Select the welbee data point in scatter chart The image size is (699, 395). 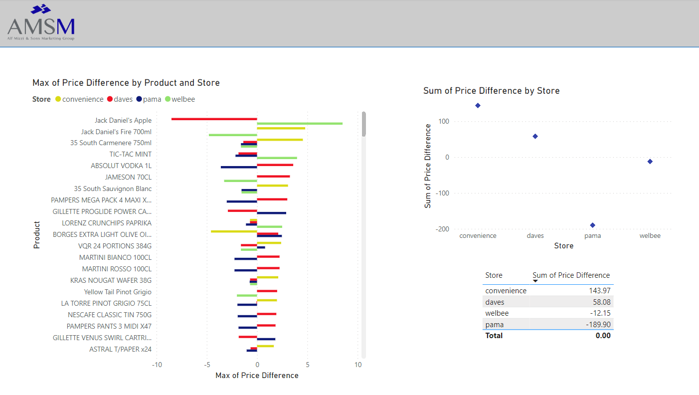point(650,161)
